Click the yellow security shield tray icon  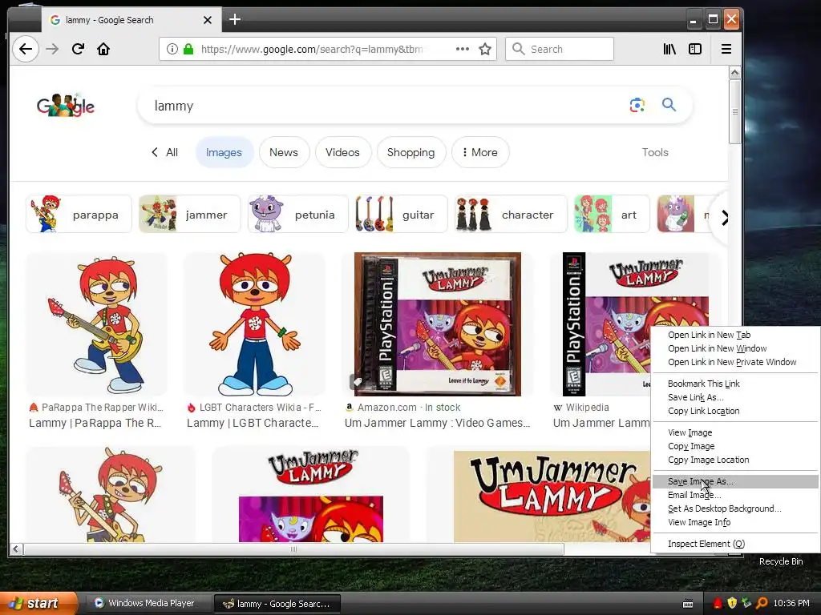(x=731, y=603)
